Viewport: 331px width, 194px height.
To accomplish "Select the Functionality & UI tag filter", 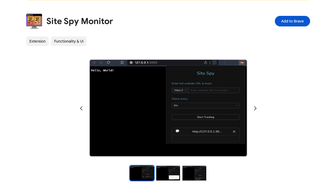I will pos(69,41).
